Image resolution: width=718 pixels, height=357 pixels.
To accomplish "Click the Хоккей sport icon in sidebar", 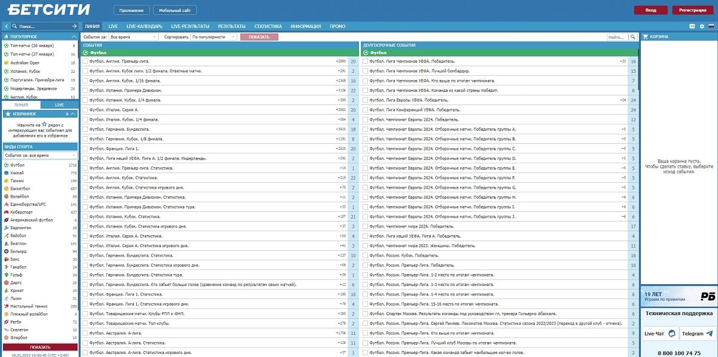I will [6, 173].
